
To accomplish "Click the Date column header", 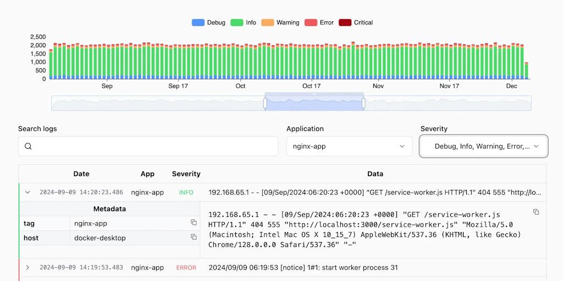I will click(x=81, y=174).
